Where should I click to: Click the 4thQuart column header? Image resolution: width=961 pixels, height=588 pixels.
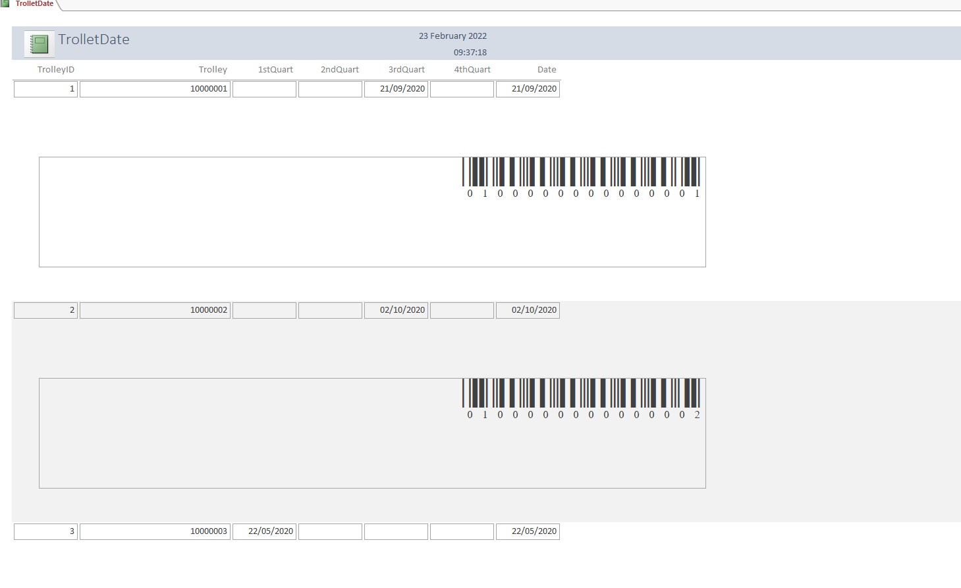click(x=472, y=70)
